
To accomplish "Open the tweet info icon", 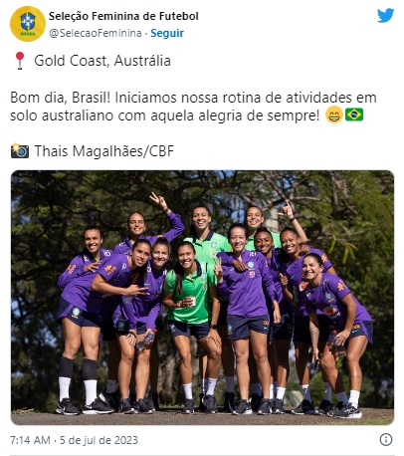I will pyautogui.click(x=386, y=439).
